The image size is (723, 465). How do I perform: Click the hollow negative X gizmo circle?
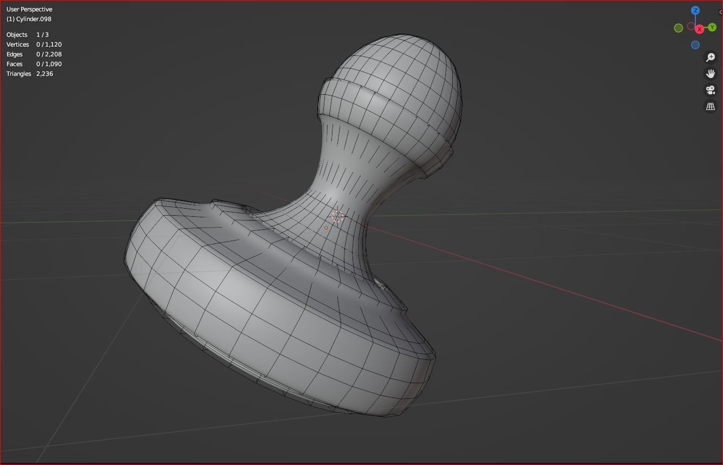click(x=691, y=26)
